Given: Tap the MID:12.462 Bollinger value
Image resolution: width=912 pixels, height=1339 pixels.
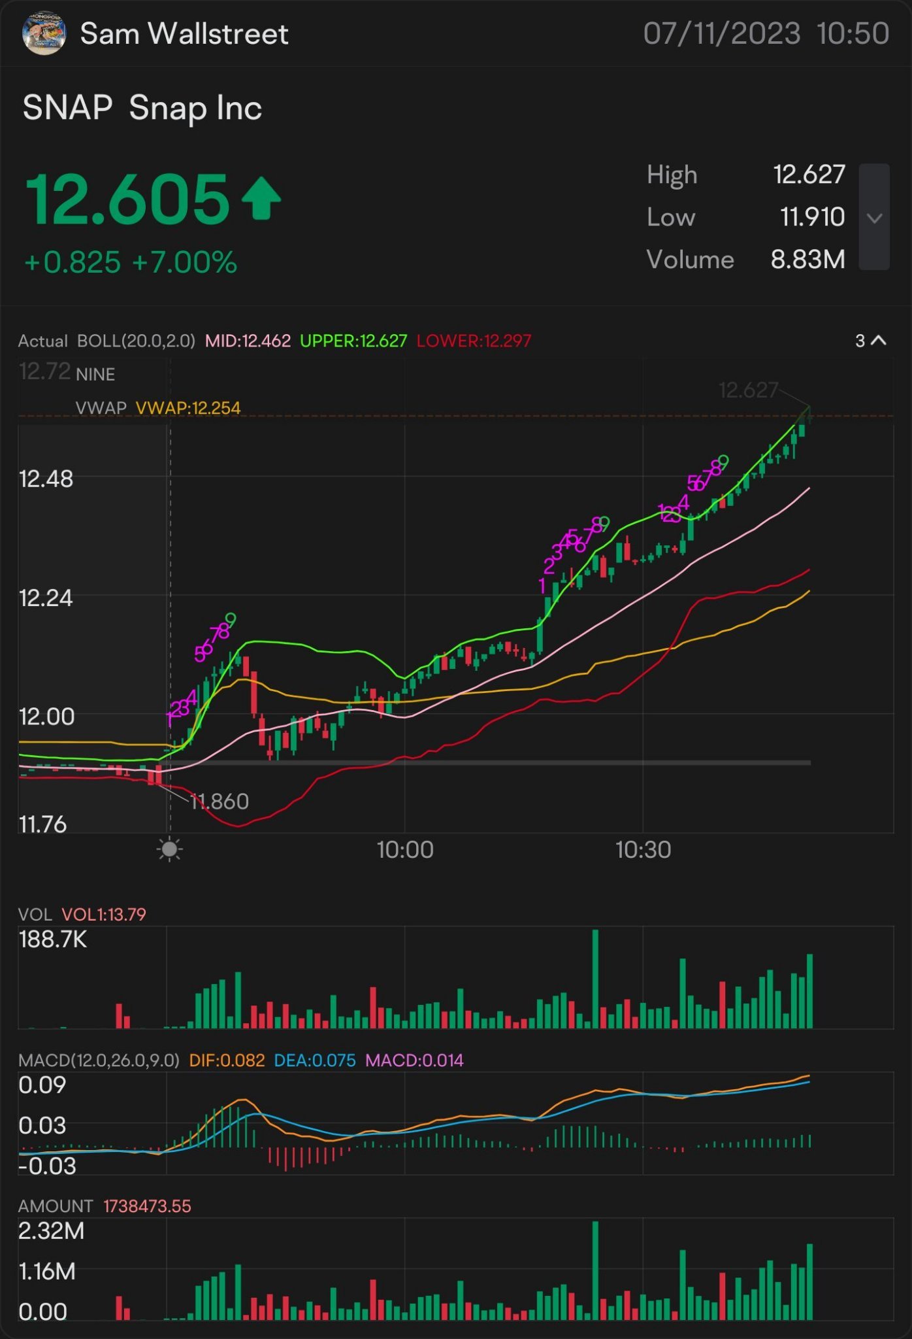Looking at the screenshot, I should (248, 341).
